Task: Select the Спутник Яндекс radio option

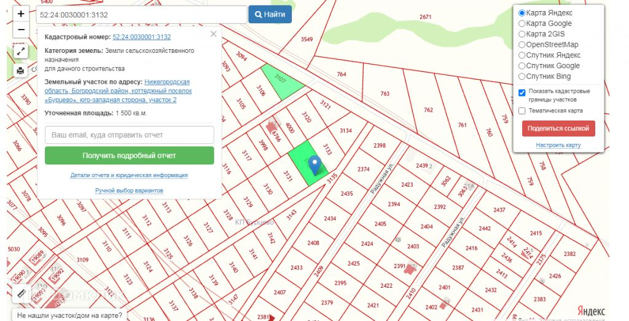Action: tap(522, 55)
